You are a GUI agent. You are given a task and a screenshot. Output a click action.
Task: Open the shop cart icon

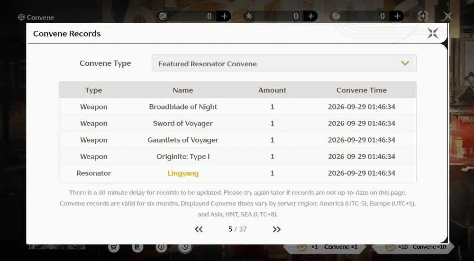tap(114, 247)
